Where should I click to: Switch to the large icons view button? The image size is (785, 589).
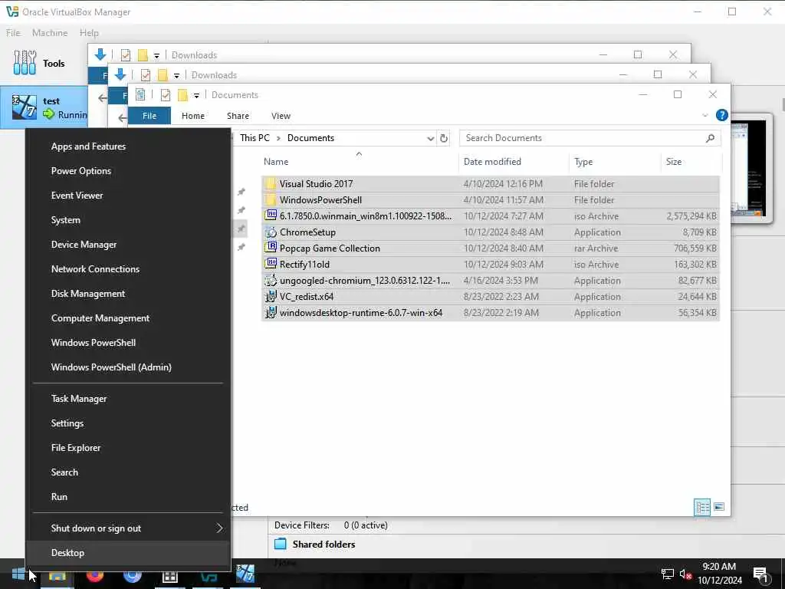click(719, 507)
